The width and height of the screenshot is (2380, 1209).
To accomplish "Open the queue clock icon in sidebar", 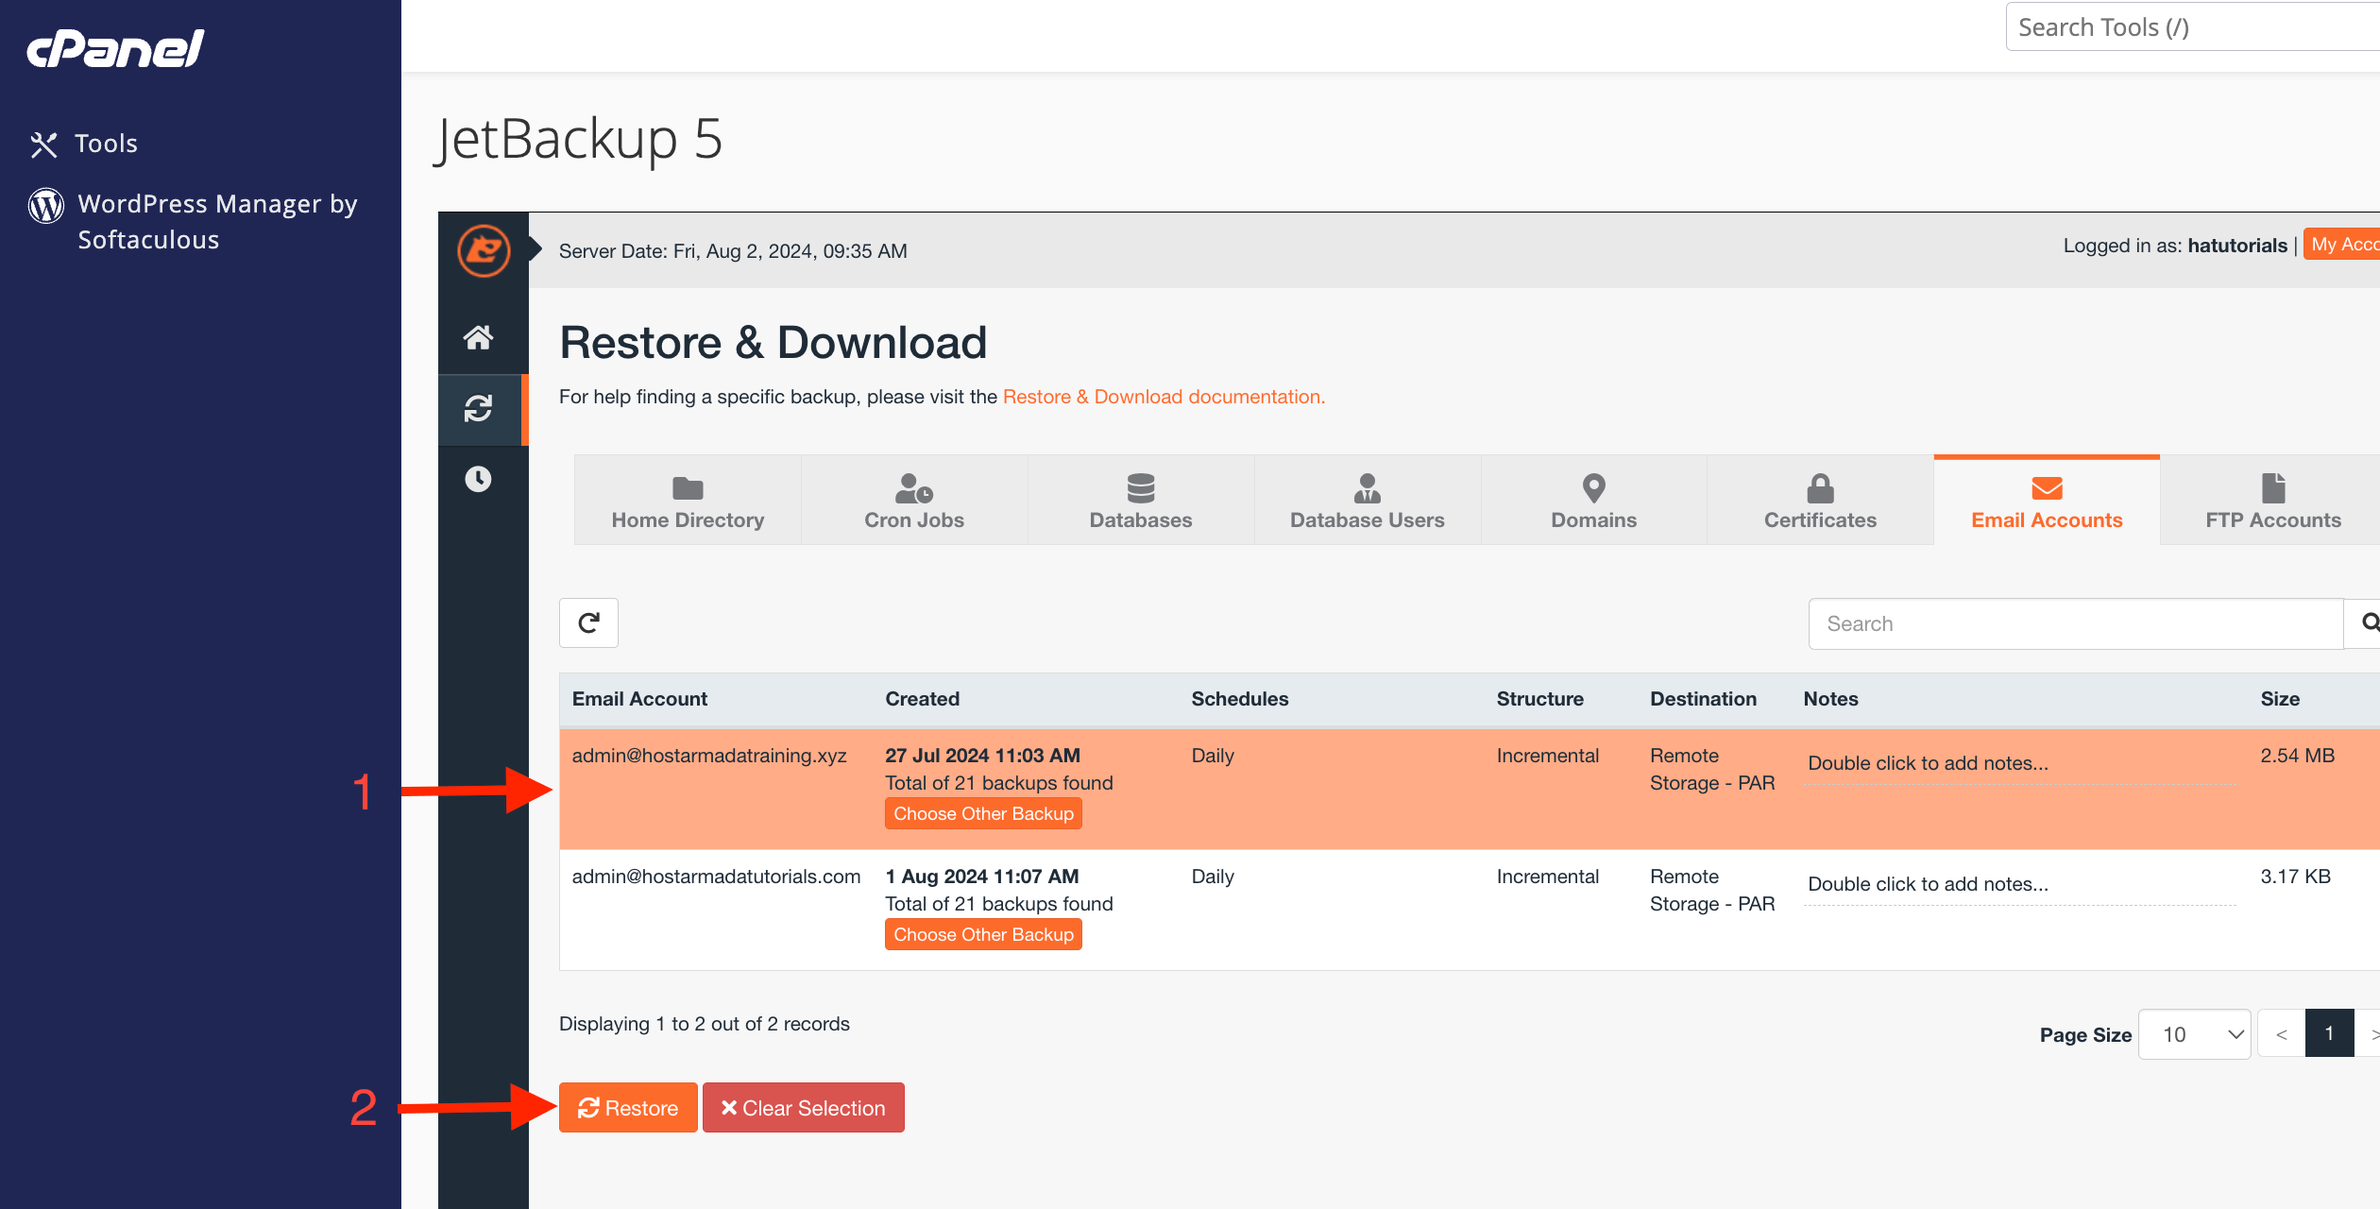I will 479,479.
